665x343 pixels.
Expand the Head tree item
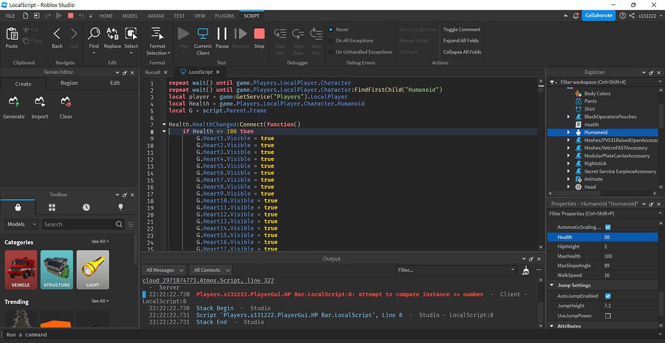[x=569, y=187]
